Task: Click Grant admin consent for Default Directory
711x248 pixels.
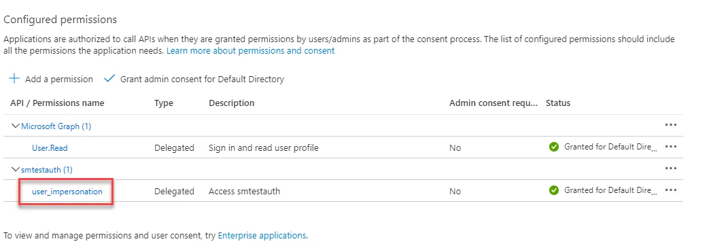Action: [x=202, y=79]
